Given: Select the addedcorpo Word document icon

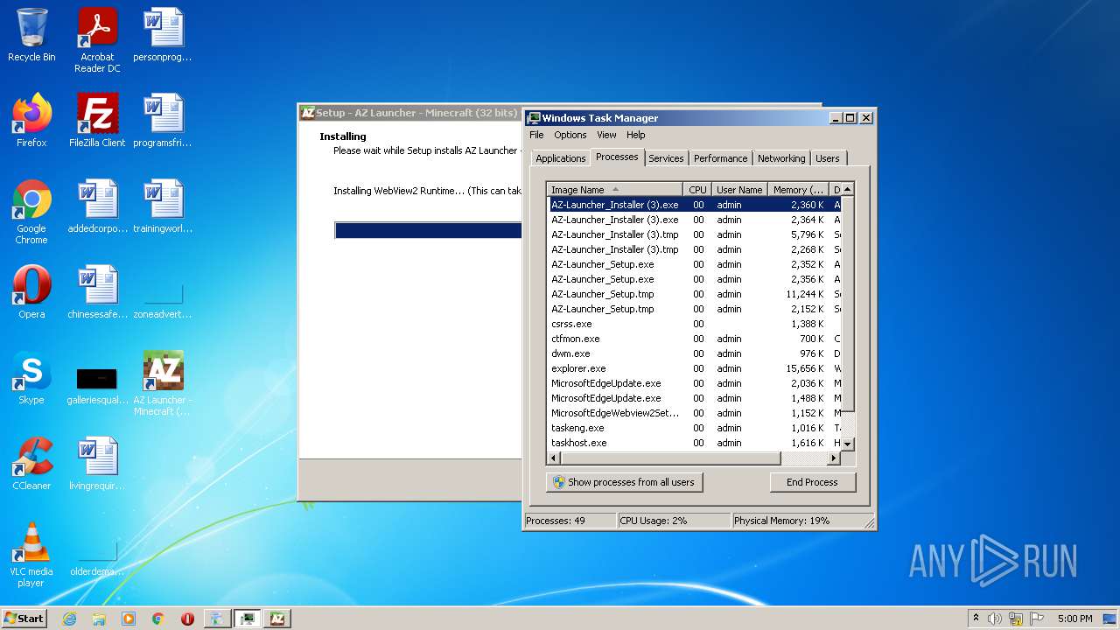Looking at the screenshot, I should [x=97, y=206].
